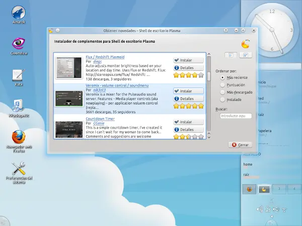Image resolution: width=302 pixels, height=226 pixels.
Task: Click the scrollbar down arrow at the bottom of the list
Action: [209, 138]
